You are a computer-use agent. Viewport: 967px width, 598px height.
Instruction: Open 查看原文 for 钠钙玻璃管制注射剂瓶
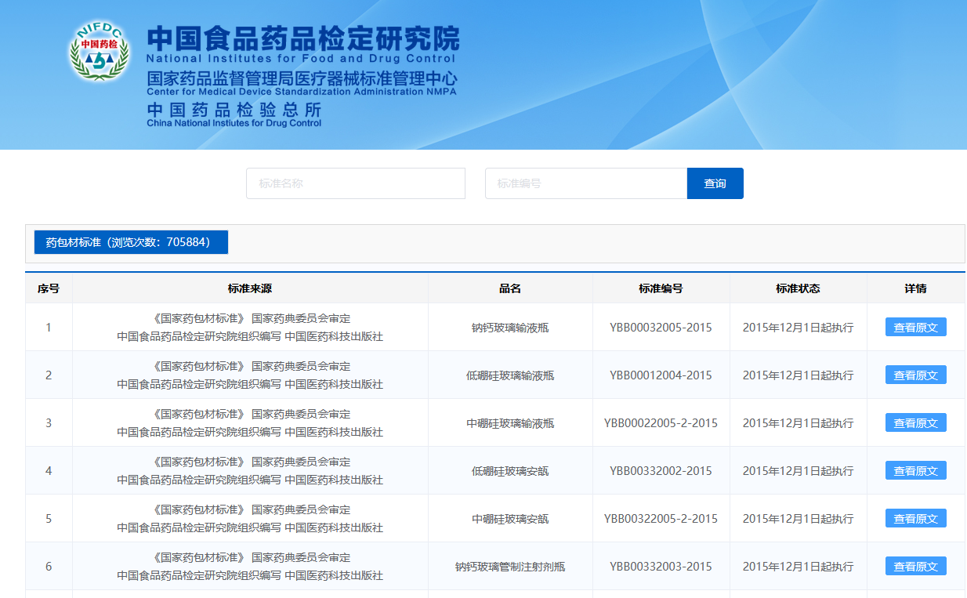click(915, 567)
